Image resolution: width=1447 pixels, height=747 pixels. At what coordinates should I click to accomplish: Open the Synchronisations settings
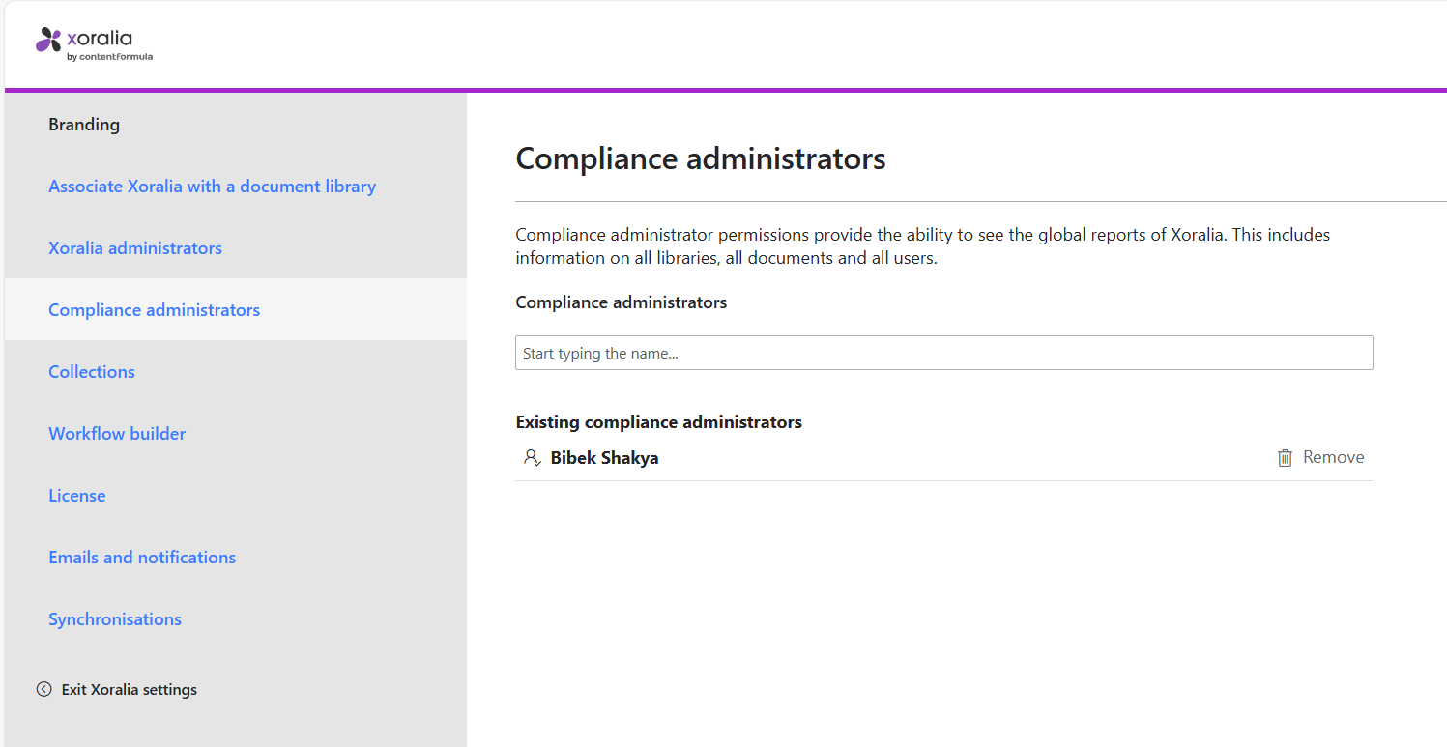tap(114, 618)
